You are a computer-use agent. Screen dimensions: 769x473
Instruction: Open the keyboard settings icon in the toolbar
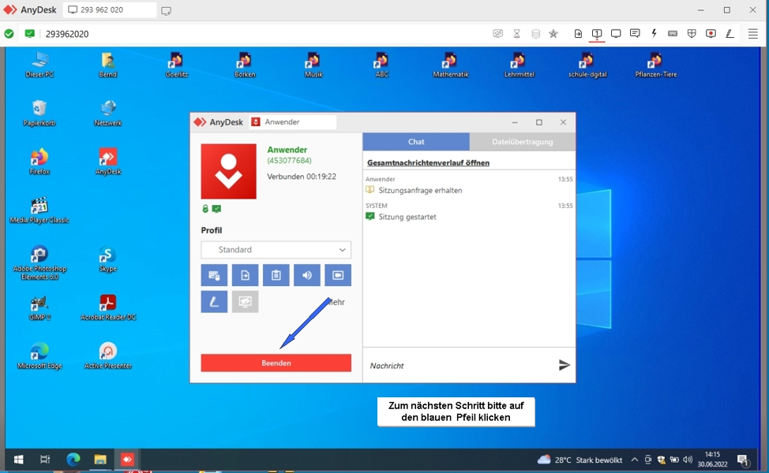click(x=673, y=34)
